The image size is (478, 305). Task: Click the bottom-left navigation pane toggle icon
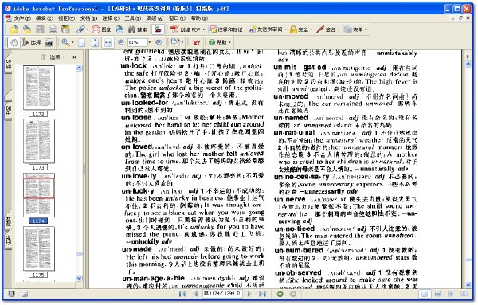(11, 294)
